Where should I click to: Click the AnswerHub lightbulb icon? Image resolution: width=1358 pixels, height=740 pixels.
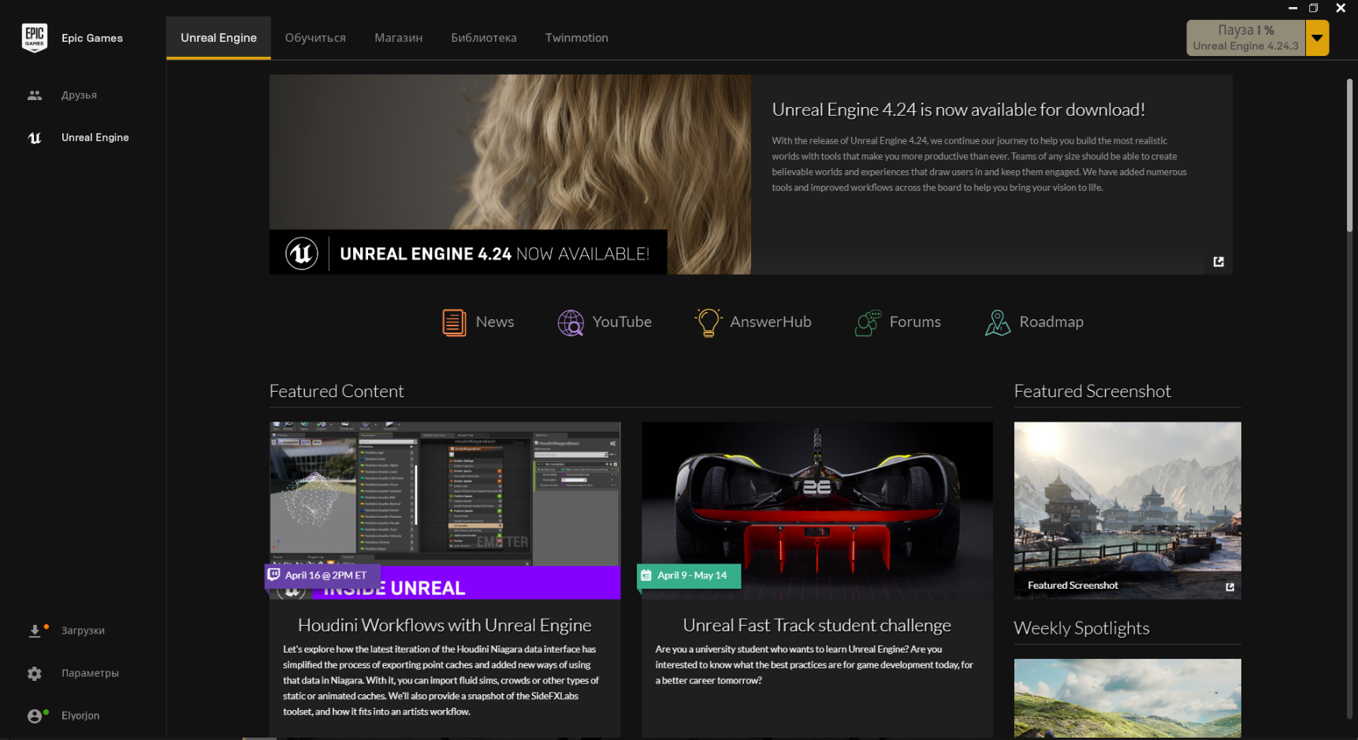(x=708, y=322)
